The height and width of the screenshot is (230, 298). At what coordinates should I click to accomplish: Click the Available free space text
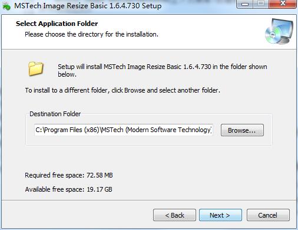click(x=69, y=189)
